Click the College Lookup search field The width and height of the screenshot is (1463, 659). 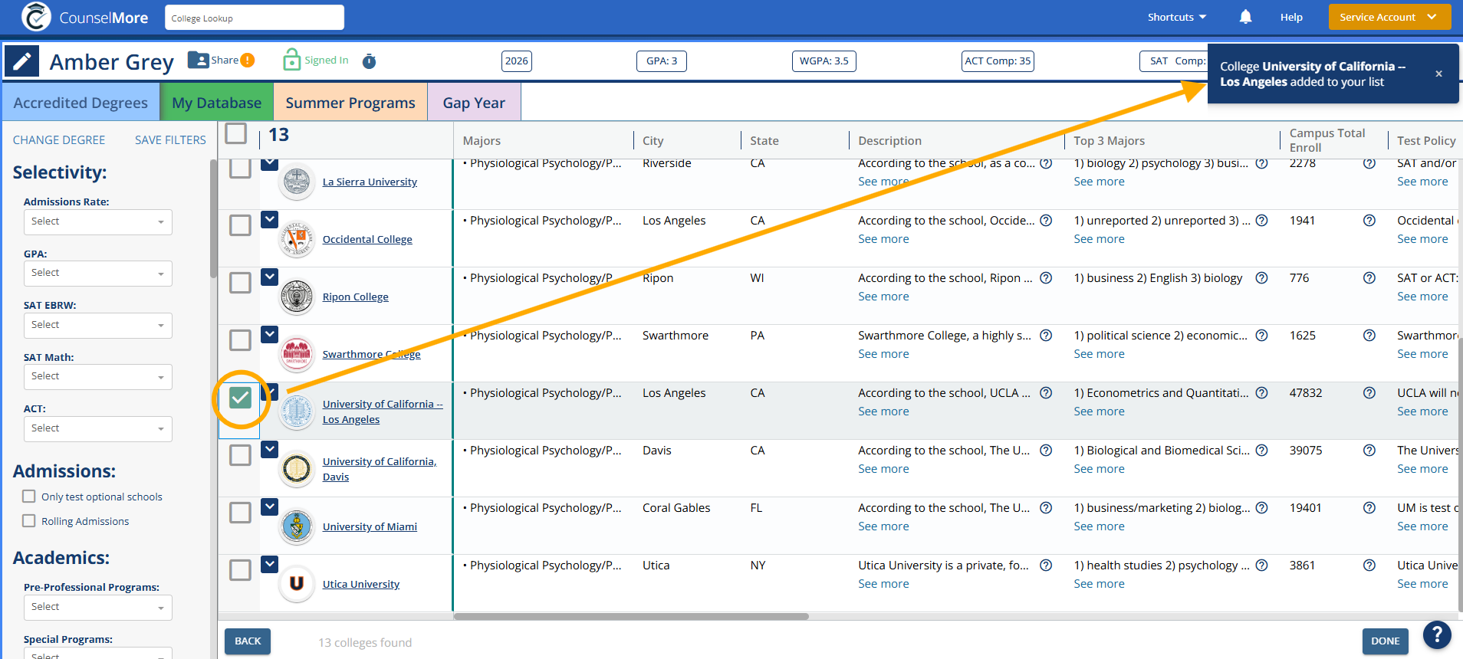[255, 18]
